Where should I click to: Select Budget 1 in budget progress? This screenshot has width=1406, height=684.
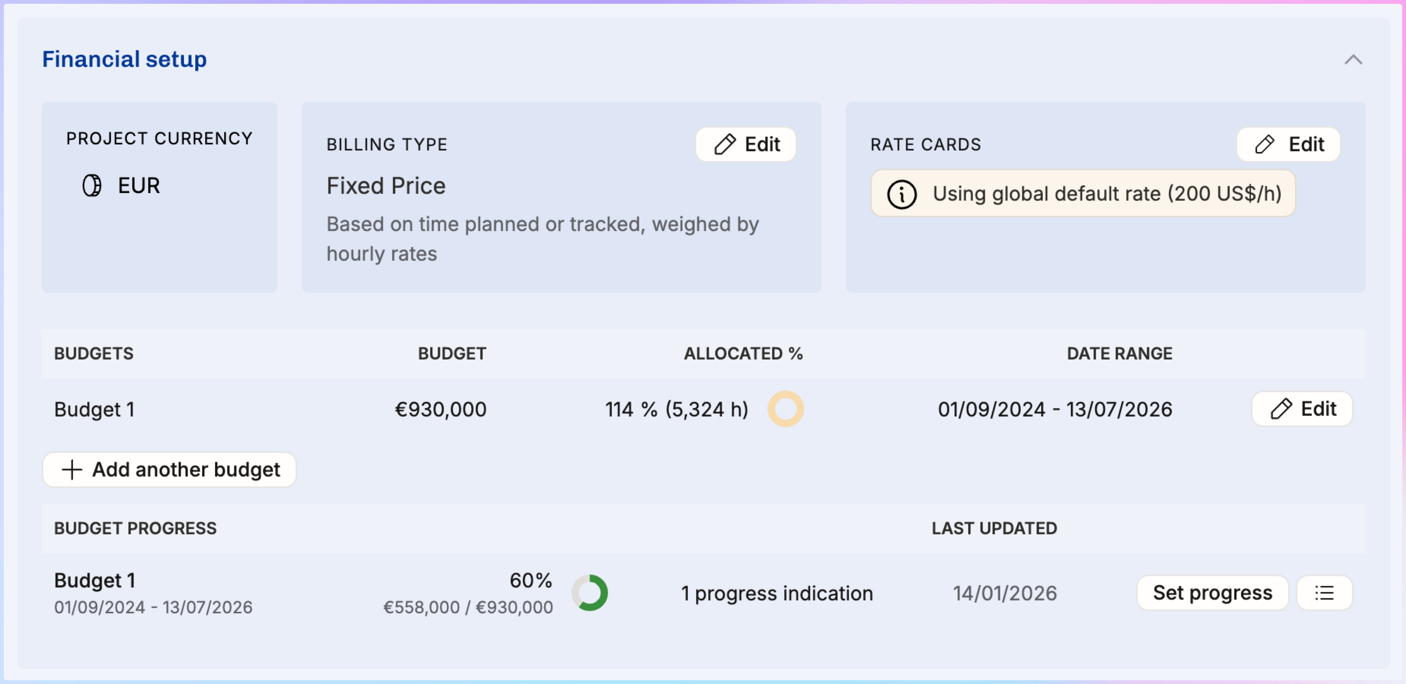[94, 580]
